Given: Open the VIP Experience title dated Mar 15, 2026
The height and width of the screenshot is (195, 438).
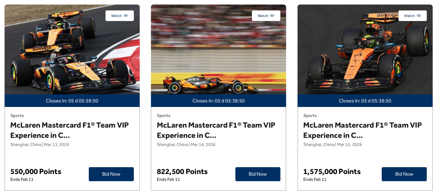Looking at the screenshot, I should 362,130.
